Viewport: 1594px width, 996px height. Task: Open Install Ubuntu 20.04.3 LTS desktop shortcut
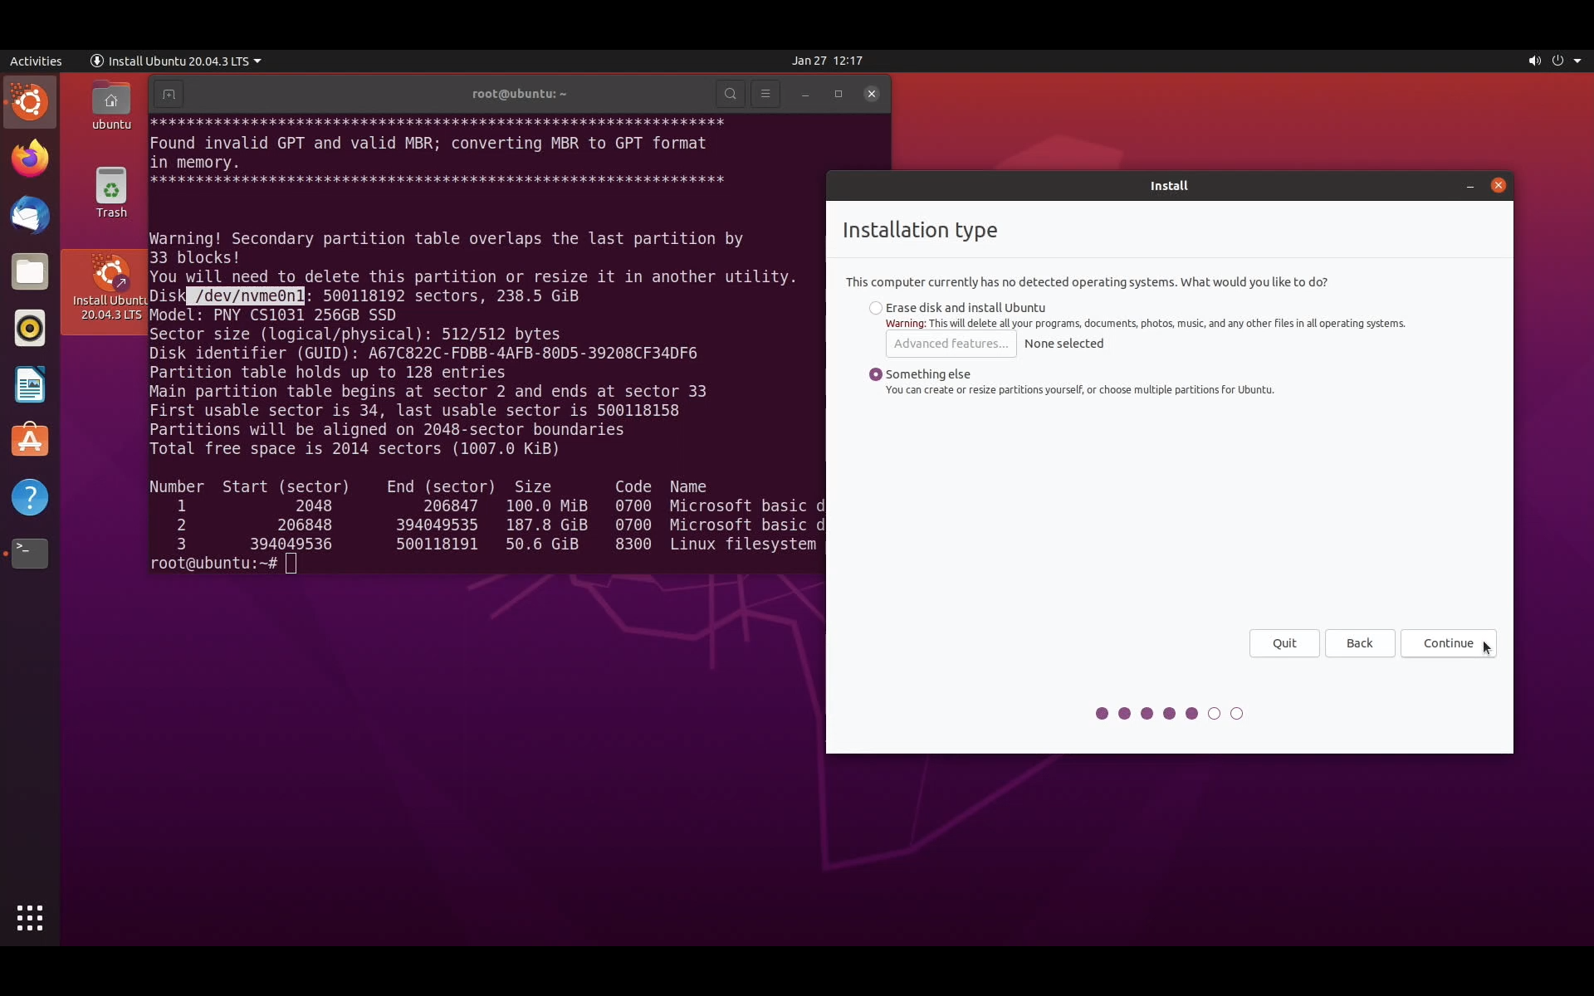coord(111,288)
